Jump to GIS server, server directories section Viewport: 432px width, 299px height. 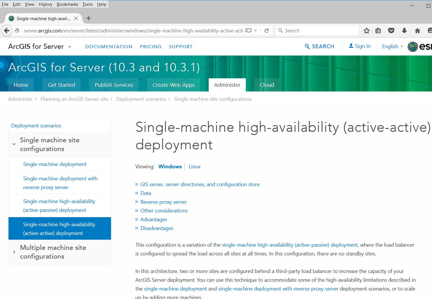[200, 184]
